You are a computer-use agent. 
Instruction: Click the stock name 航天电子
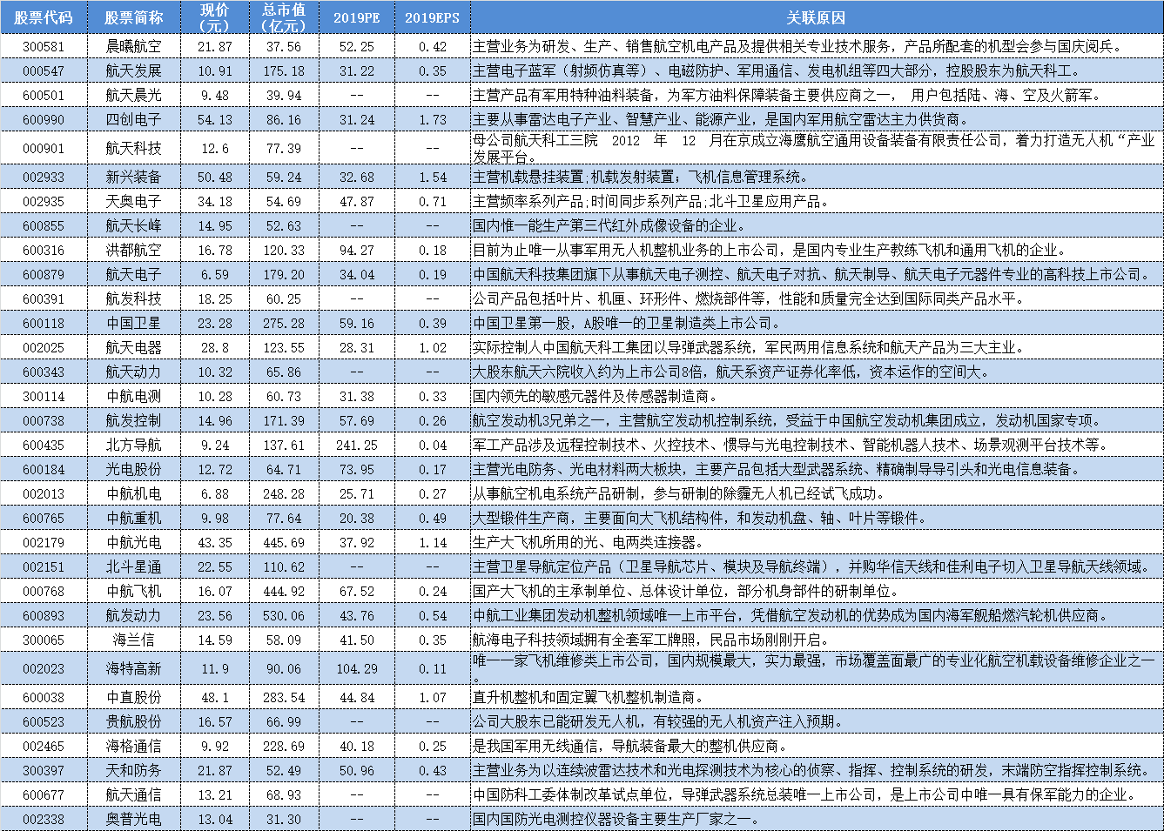pos(134,274)
